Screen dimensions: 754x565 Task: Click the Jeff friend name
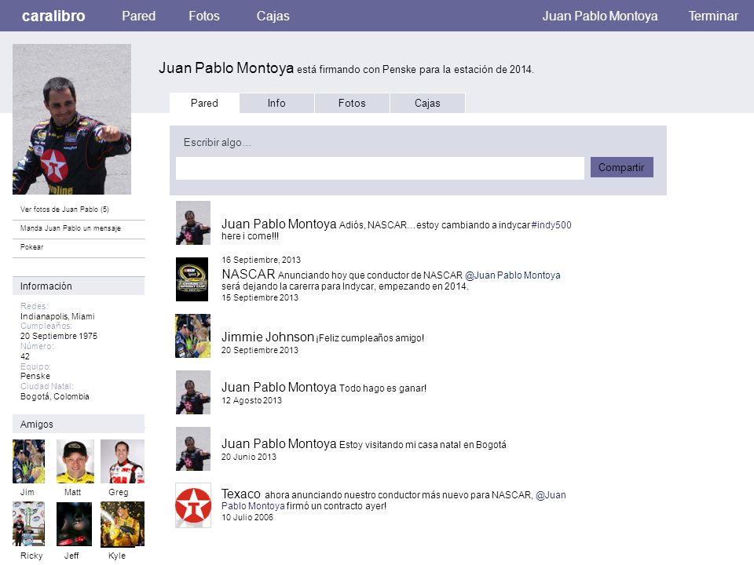point(71,556)
